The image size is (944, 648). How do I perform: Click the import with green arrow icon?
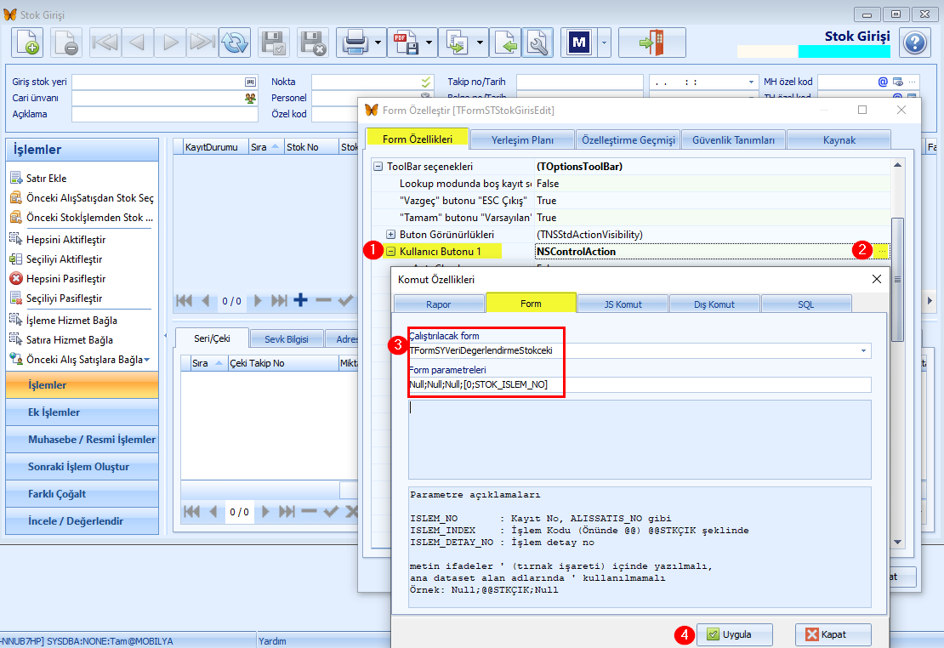coord(506,43)
